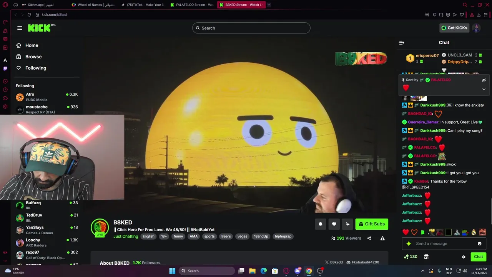
Task: Open the Windows Start menu
Action: point(172,271)
